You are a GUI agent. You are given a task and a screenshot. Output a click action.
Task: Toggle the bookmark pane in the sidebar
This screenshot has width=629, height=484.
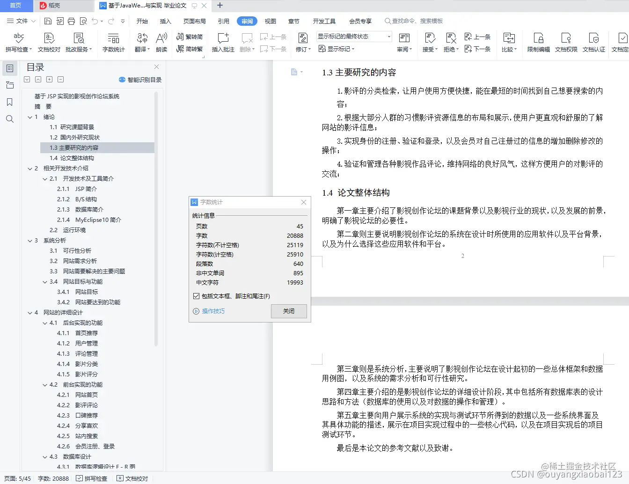(x=10, y=102)
